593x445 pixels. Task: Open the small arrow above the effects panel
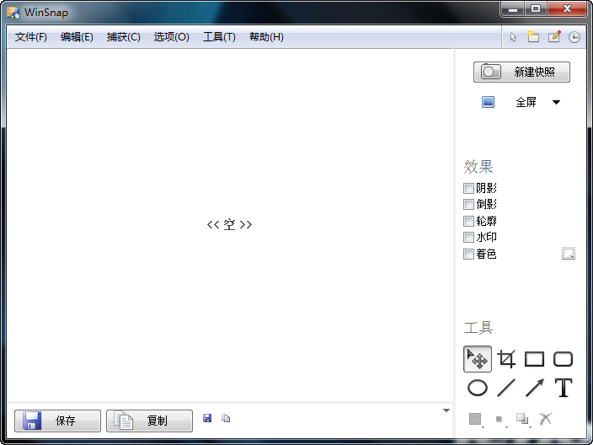446,410
